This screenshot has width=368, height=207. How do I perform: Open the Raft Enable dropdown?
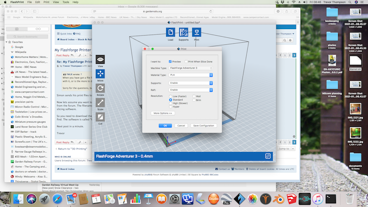[190, 90]
